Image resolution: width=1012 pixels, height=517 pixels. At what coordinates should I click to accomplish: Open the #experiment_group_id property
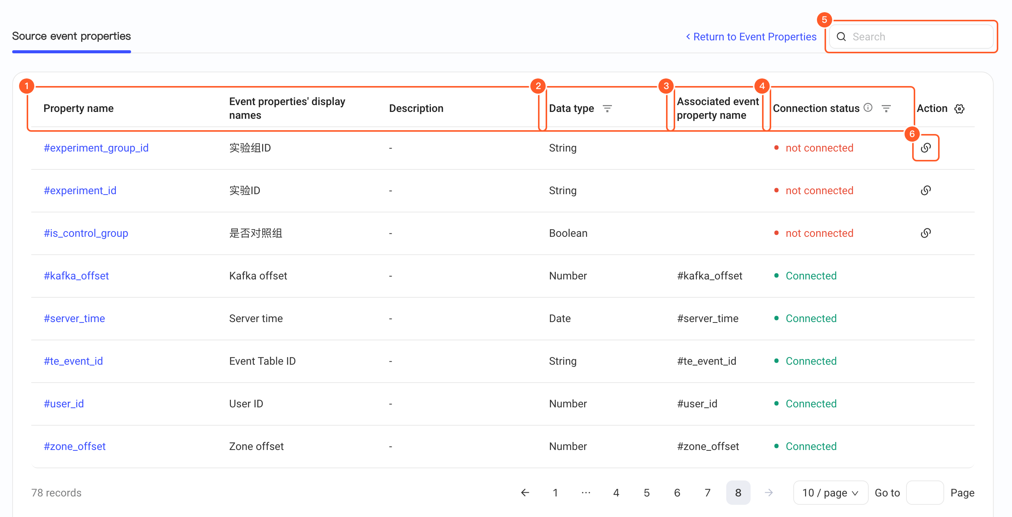[96, 148]
